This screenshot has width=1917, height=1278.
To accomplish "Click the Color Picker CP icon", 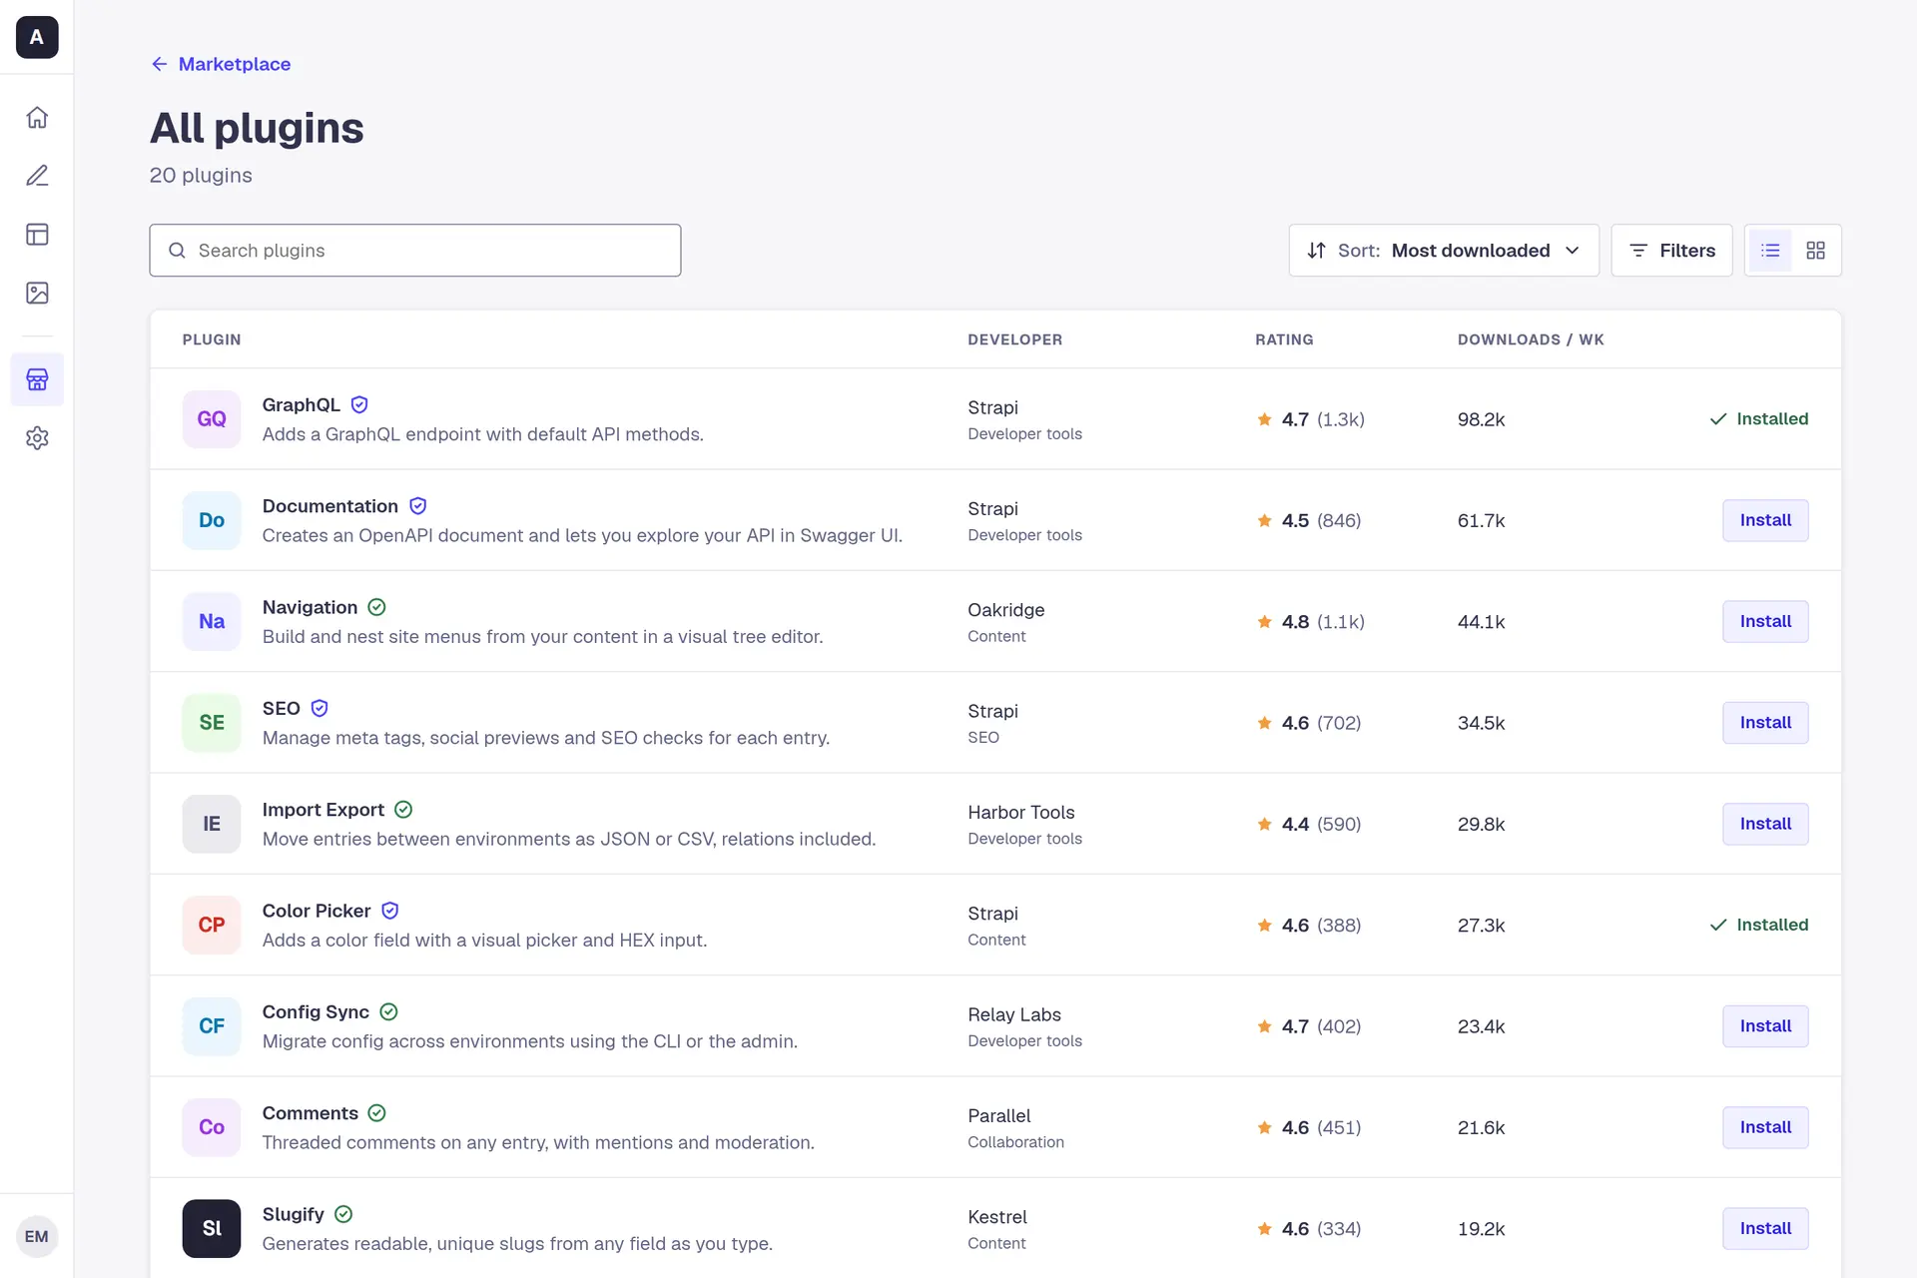I will 212,925.
